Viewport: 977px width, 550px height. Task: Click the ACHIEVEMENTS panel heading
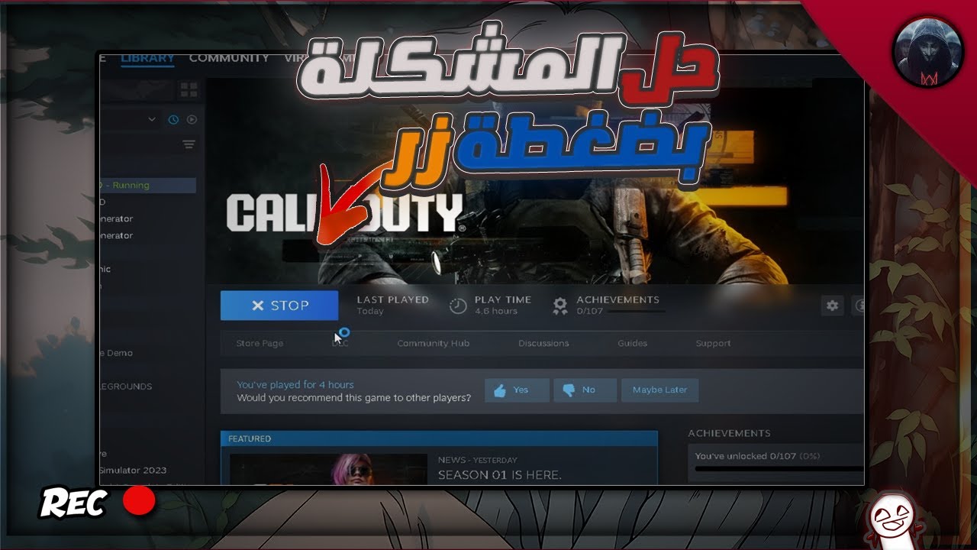pyautogui.click(x=729, y=433)
